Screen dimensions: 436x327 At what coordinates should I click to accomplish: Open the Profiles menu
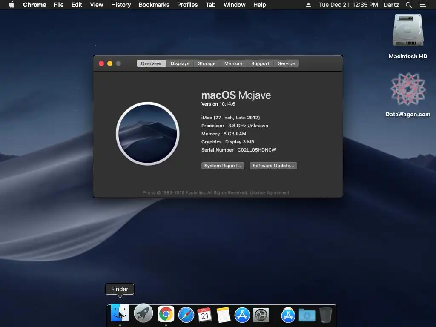coord(187,5)
